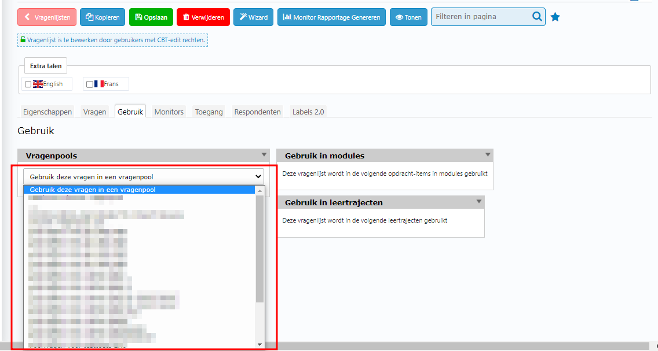The image size is (658, 351).
Task: Delete using the Verwijderen button
Action: (203, 17)
